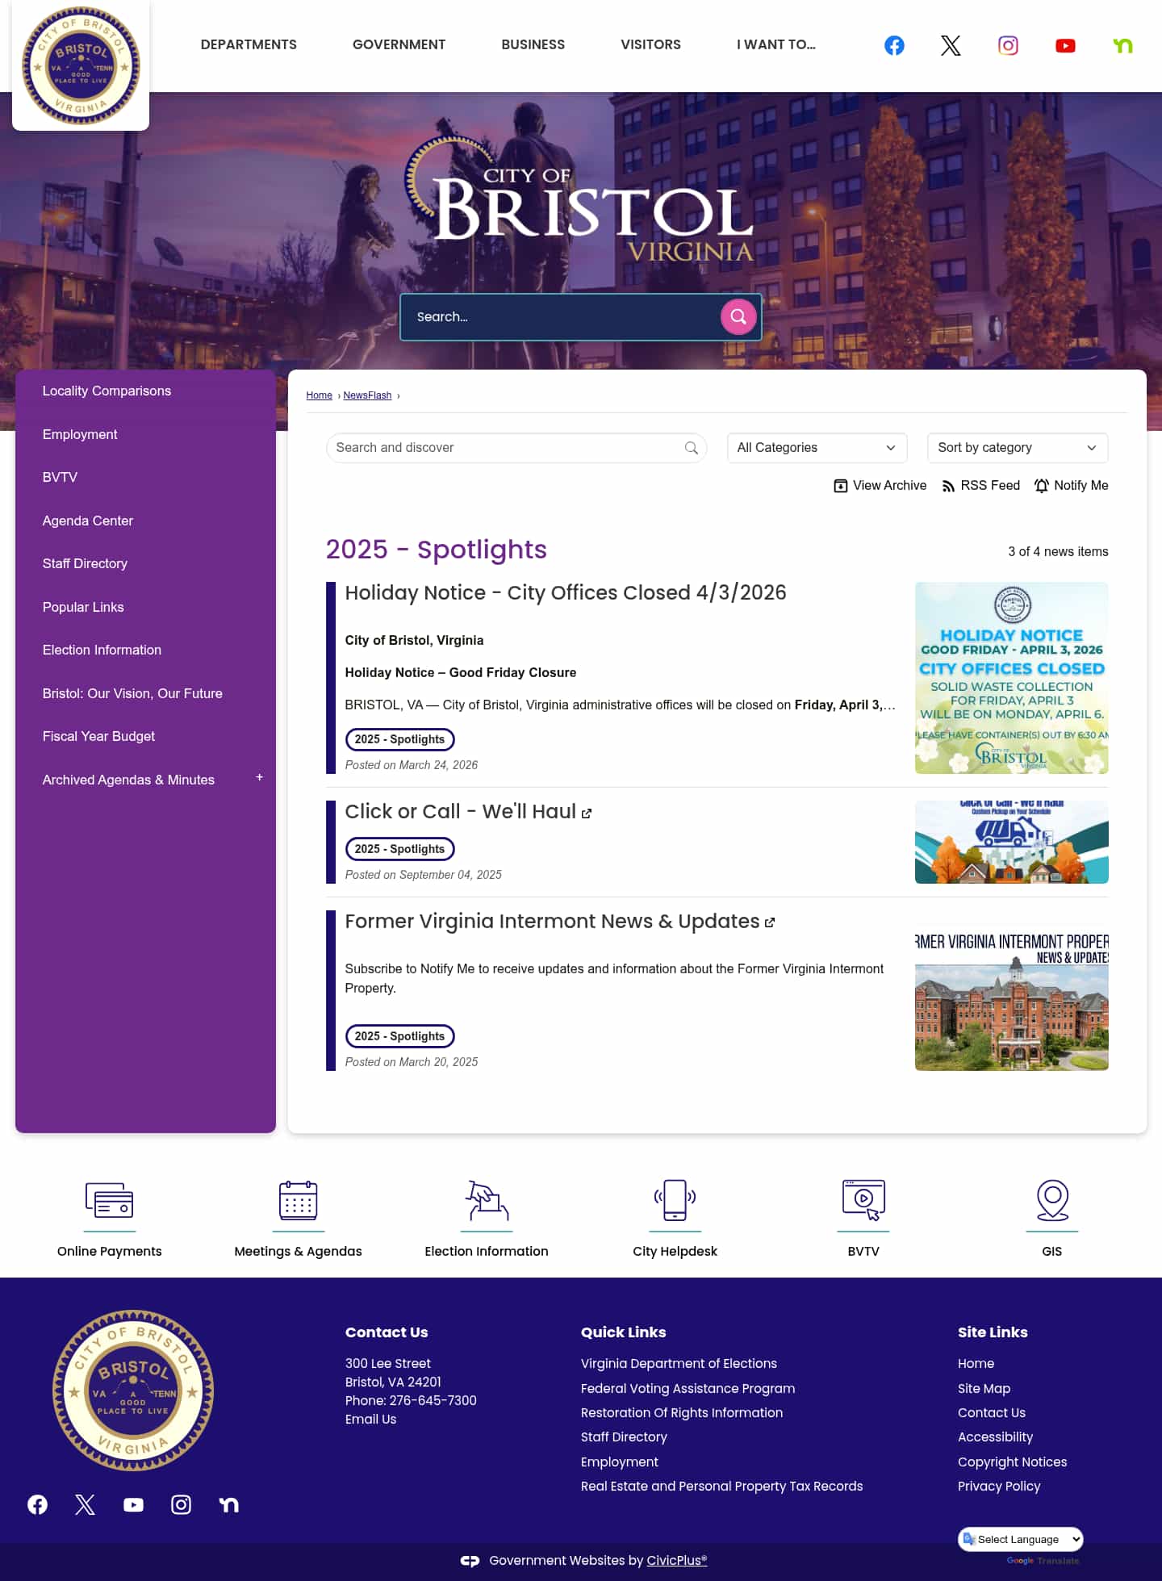The height and width of the screenshot is (1581, 1162).
Task: Click the magnifier icon in the Search and discover field
Action: coord(691,448)
